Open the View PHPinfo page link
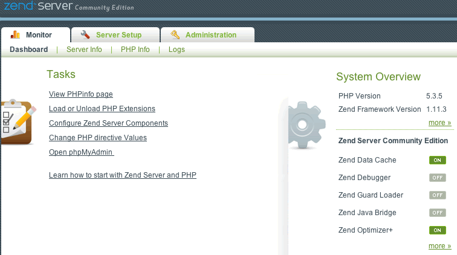 (x=81, y=94)
